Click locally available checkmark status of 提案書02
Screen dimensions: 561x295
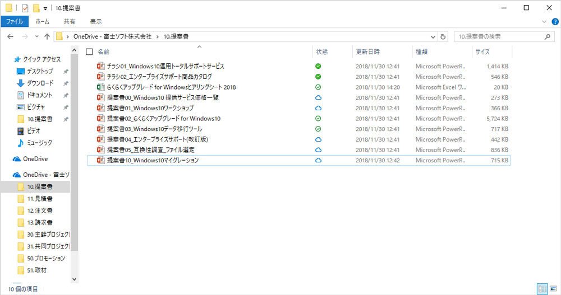click(318, 118)
